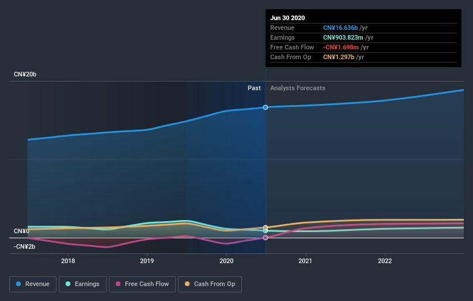
Task: Click the -CN¥2b y-axis label
Action: pyautogui.click(x=24, y=246)
